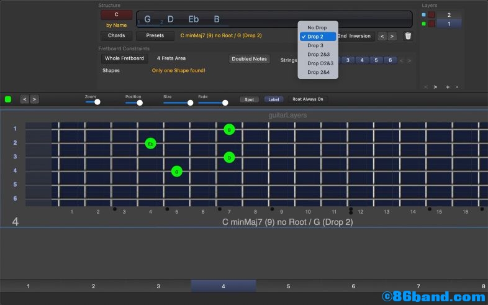Image resolution: width=488 pixels, height=305 pixels.
Task: Click the trash icon to delete chord
Action: tap(408, 36)
